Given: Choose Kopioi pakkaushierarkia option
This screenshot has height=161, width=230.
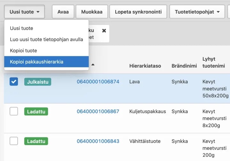Looking at the screenshot, I should pyautogui.click(x=36, y=62).
